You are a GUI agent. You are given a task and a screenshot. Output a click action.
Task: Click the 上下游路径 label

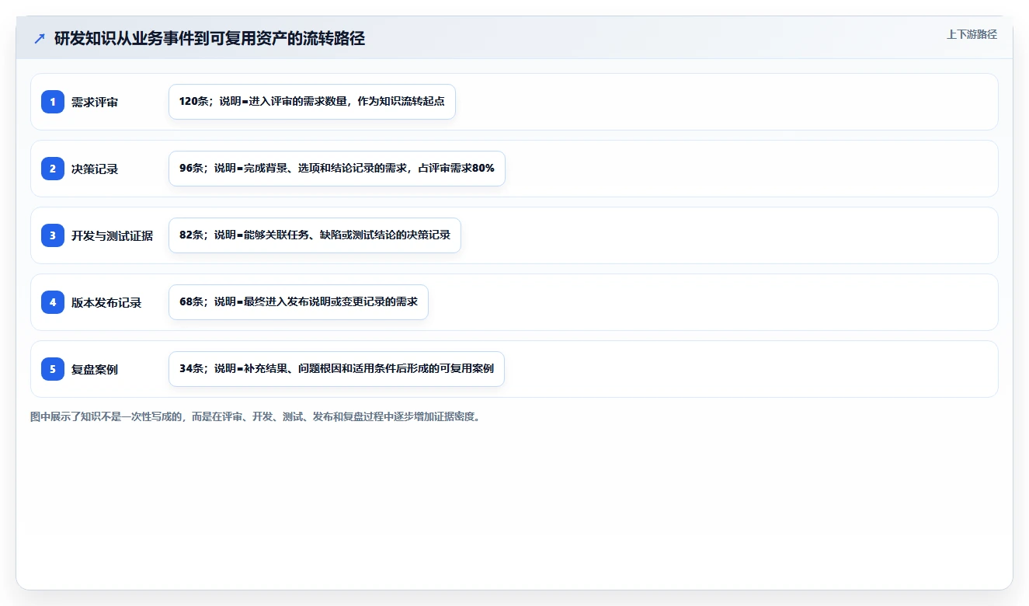[x=972, y=34]
